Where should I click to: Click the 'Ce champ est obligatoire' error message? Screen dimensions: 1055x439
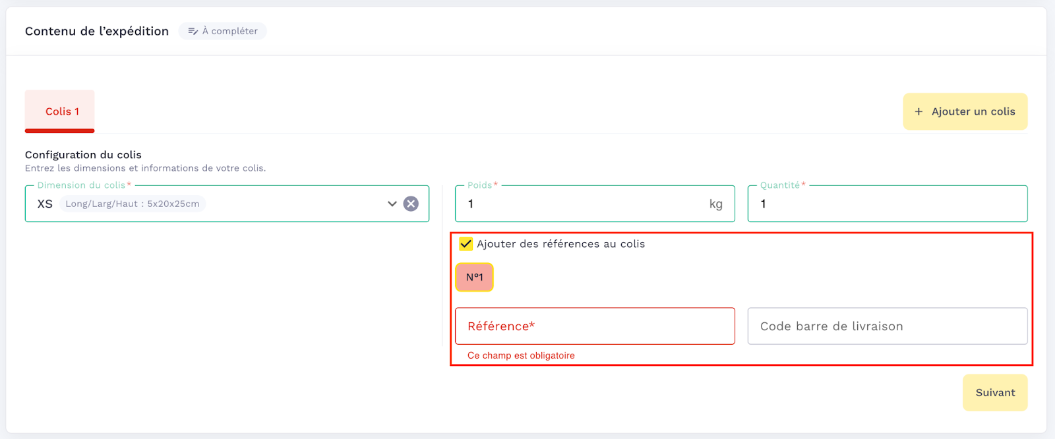point(521,355)
